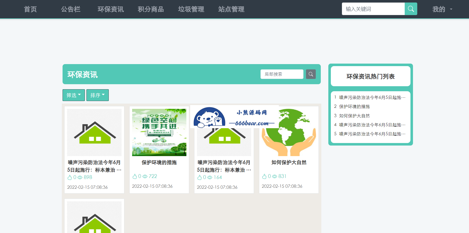This screenshot has height=233, width=469.
Task: Open the 站点管理 menu item
Action: (231, 9)
